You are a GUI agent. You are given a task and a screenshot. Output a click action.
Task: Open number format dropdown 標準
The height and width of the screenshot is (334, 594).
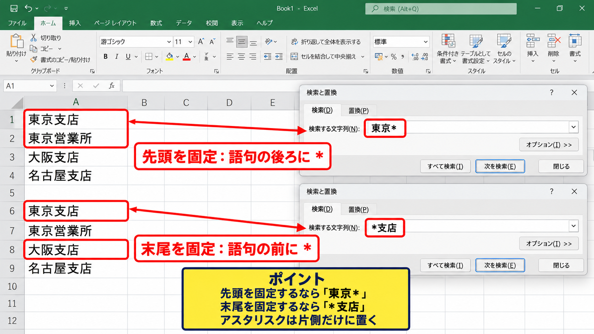(426, 42)
